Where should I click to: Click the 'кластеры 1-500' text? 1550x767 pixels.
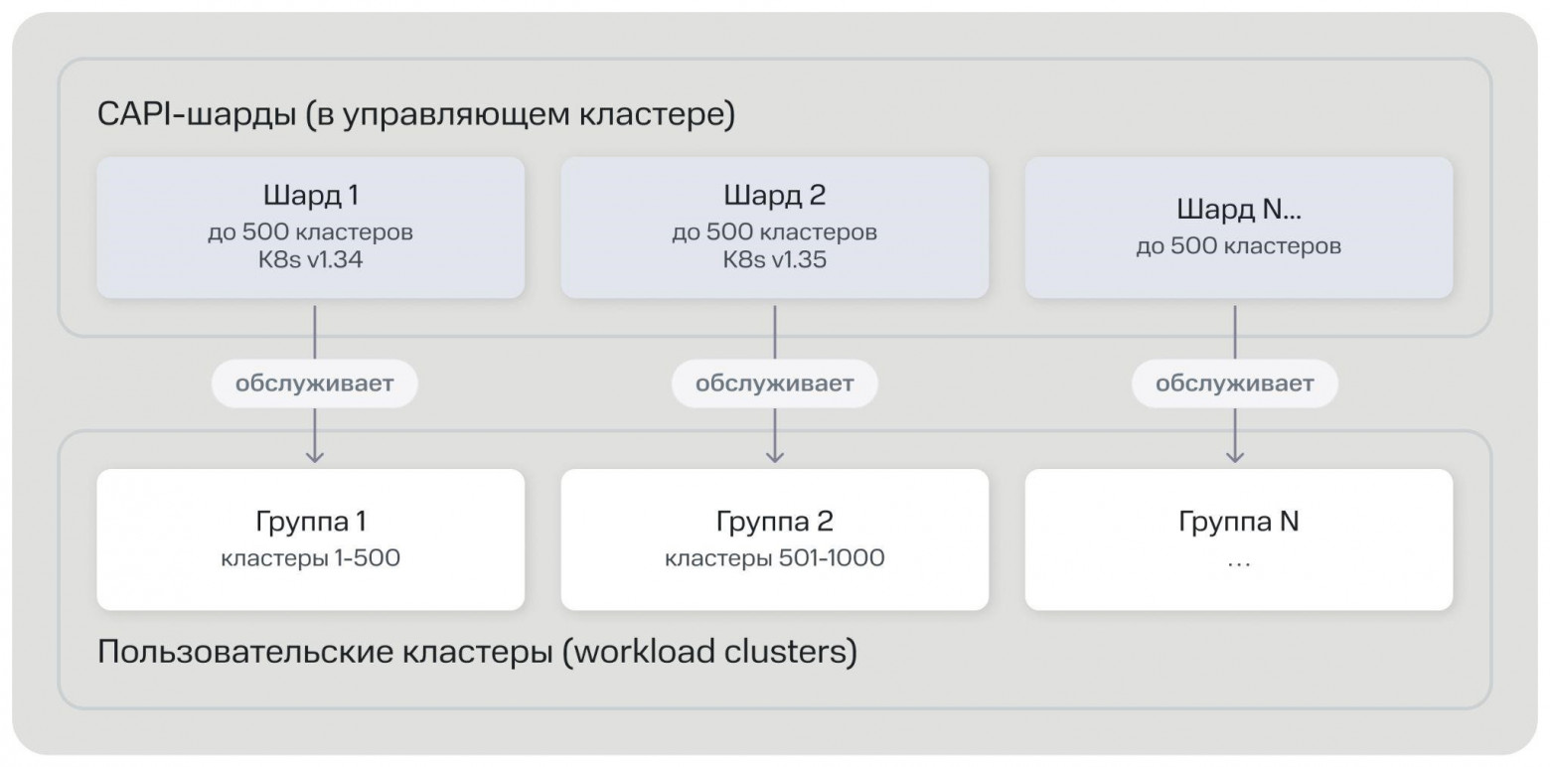pyautogui.click(x=311, y=558)
